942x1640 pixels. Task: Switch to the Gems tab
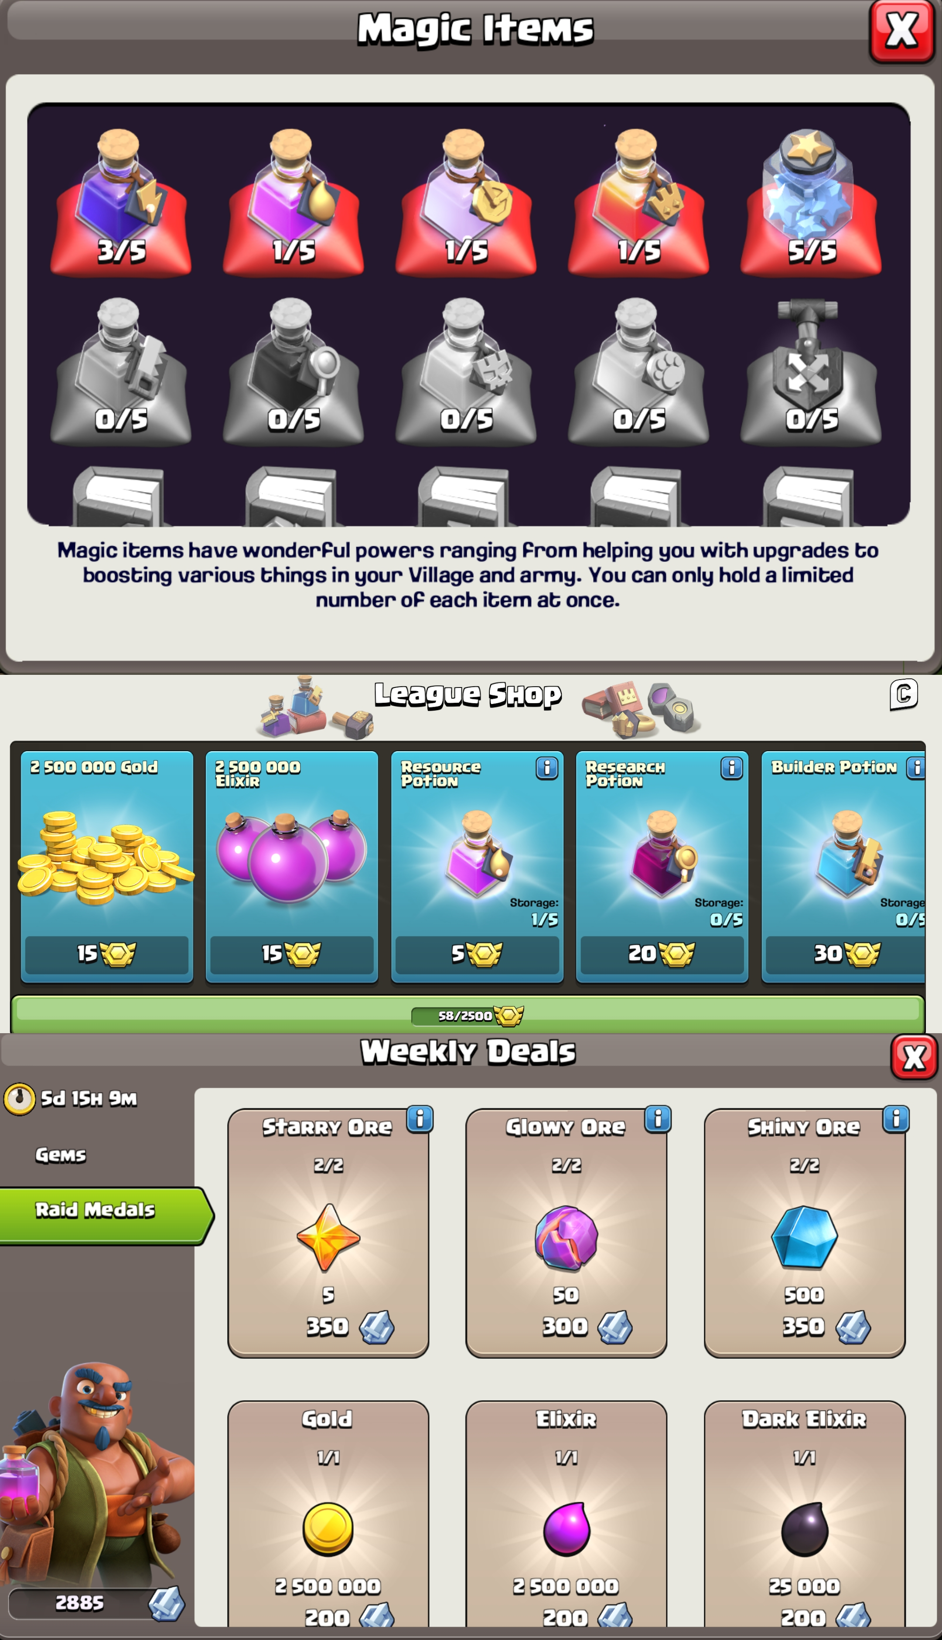(60, 1154)
